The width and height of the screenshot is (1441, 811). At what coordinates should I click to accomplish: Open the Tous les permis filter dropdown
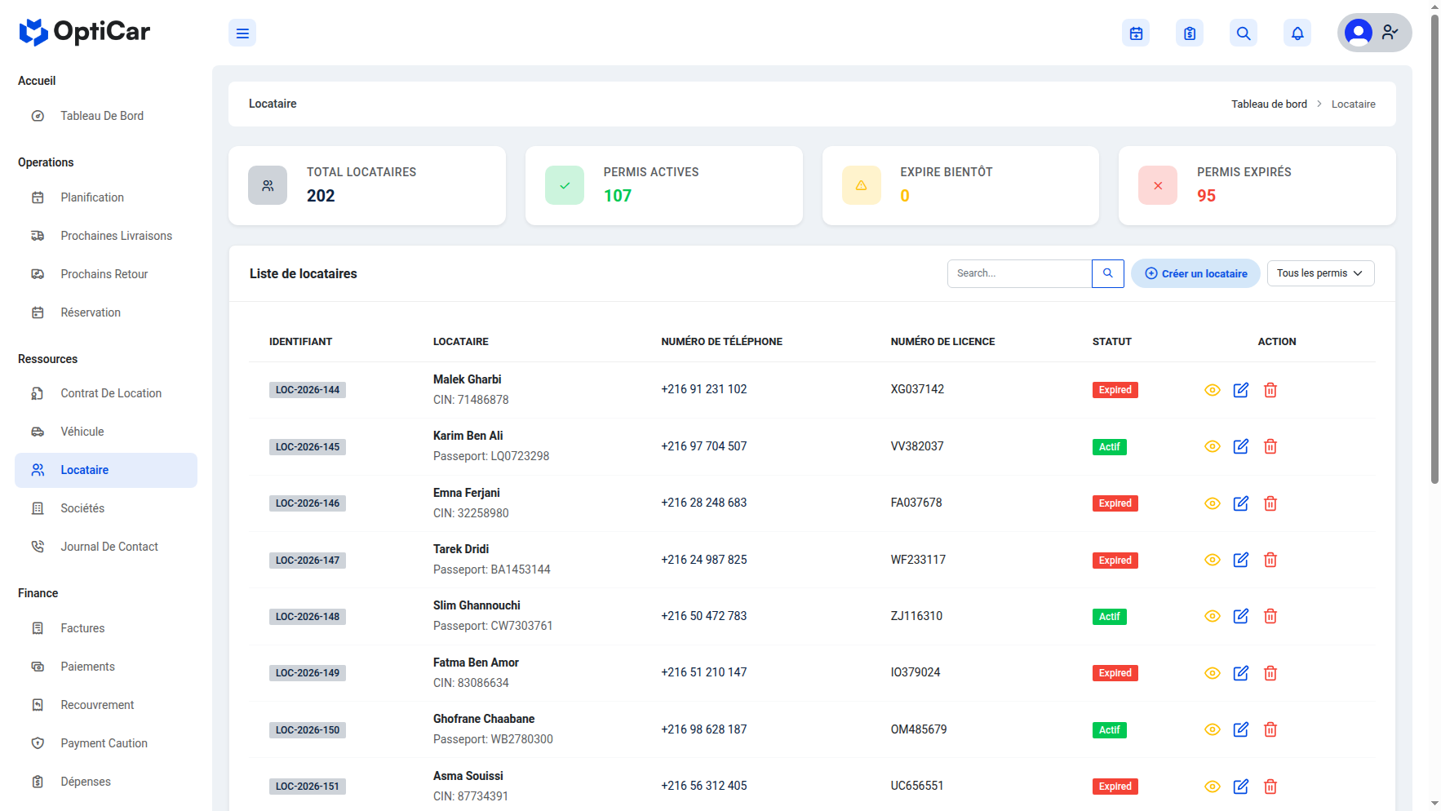pos(1320,273)
